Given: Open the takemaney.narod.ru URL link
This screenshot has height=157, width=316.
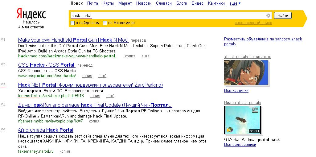Looking at the screenshot, I should pyautogui.click(x=36, y=151).
